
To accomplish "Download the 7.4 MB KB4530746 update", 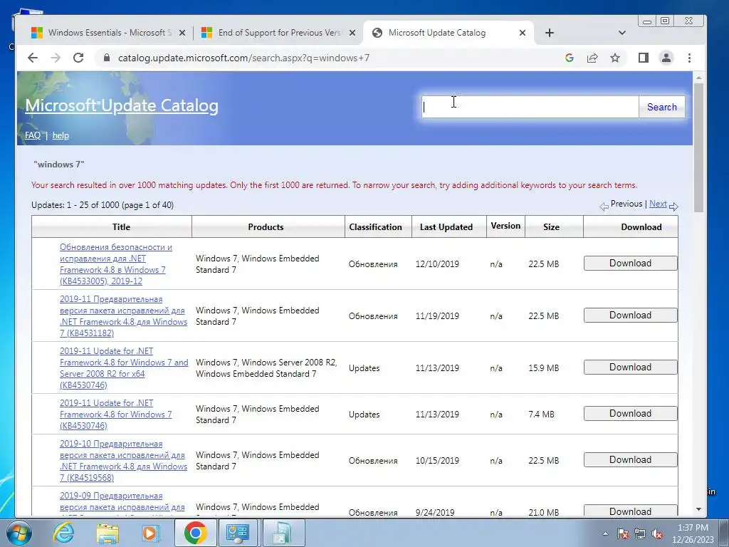I will tap(631, 414).
